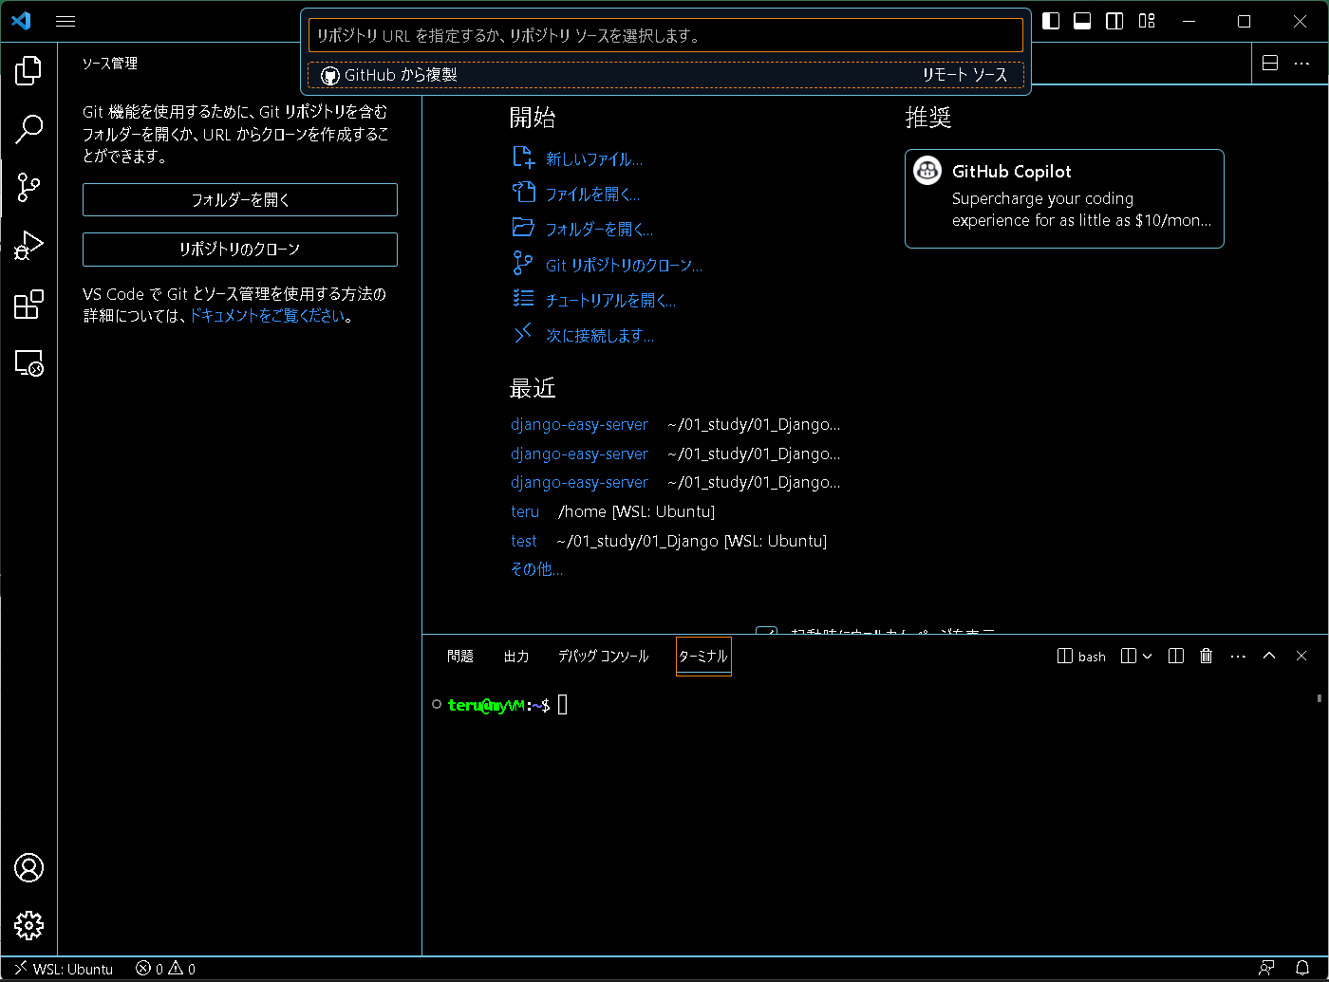Select the Source Control activity bar icon

pos(28,187)
